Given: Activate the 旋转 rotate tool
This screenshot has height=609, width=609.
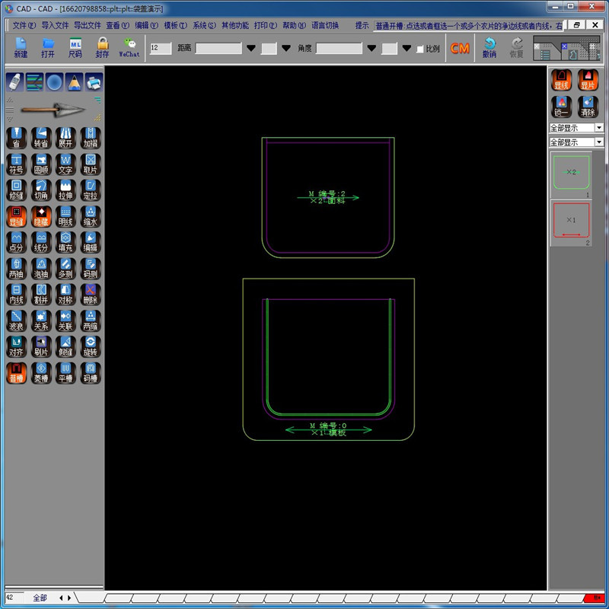Looking at the screenshot, I should (91, 346).
